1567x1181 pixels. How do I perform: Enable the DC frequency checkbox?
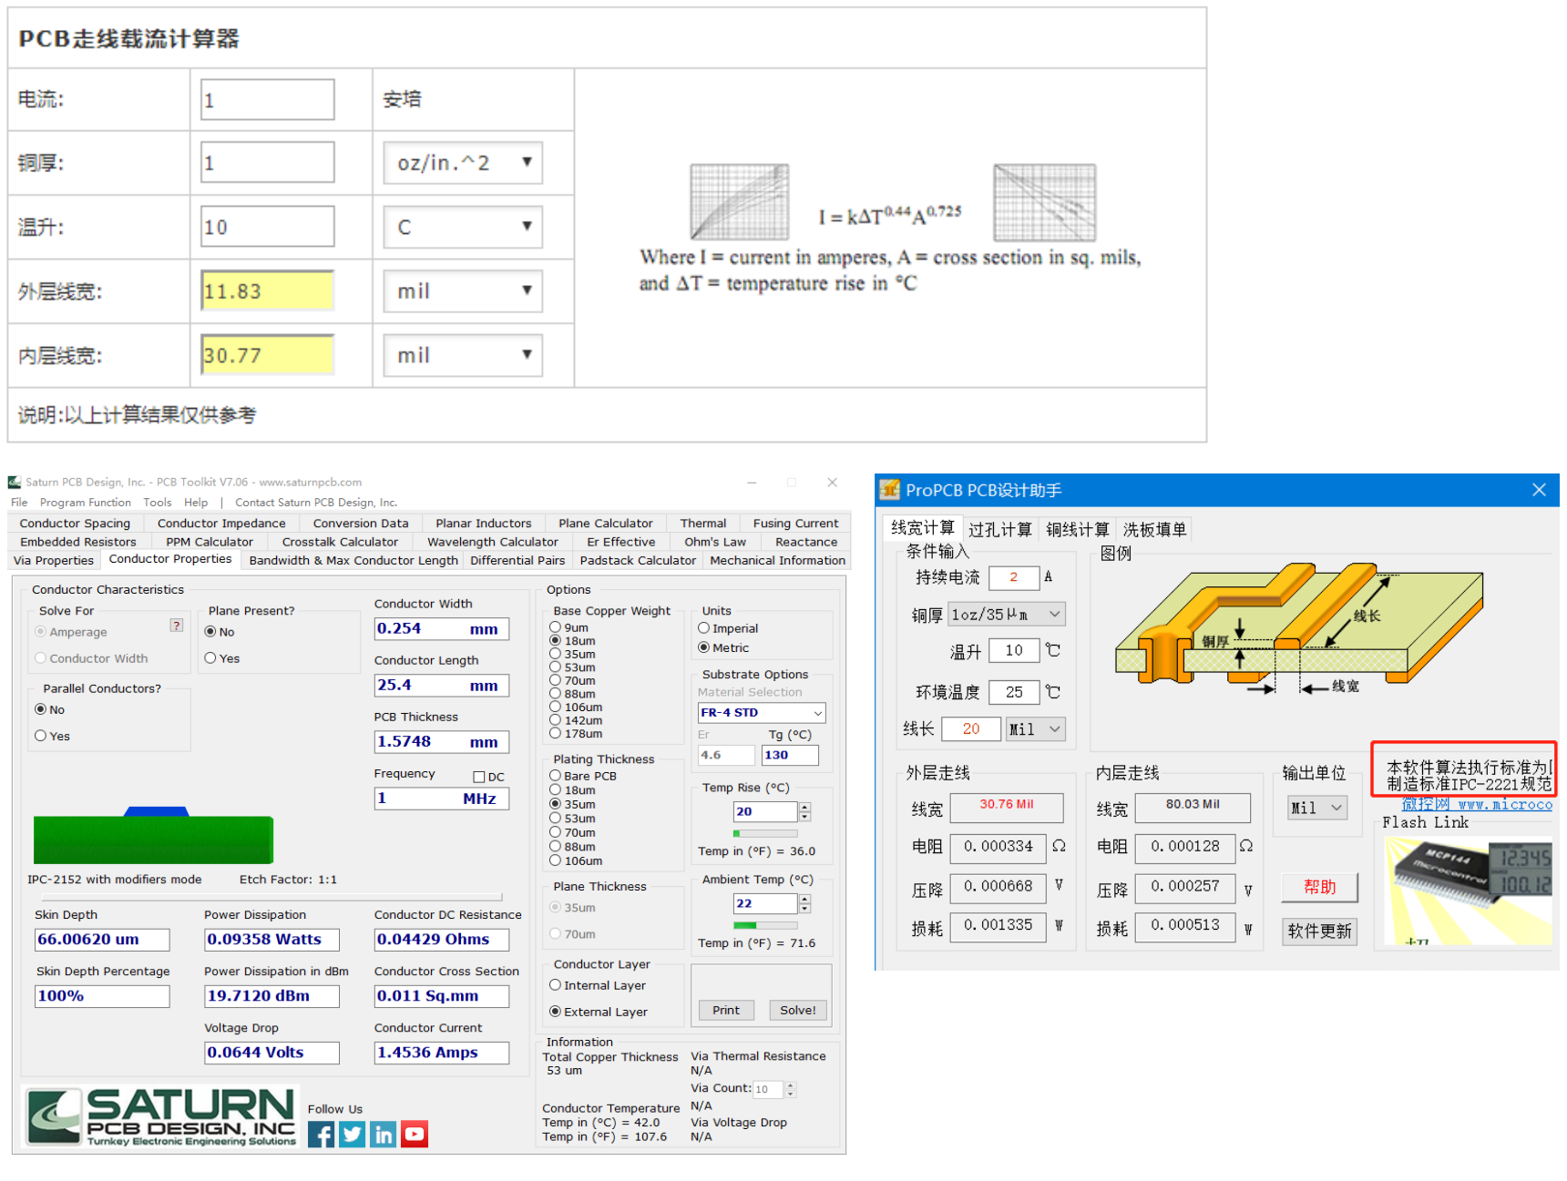point(479,777)
